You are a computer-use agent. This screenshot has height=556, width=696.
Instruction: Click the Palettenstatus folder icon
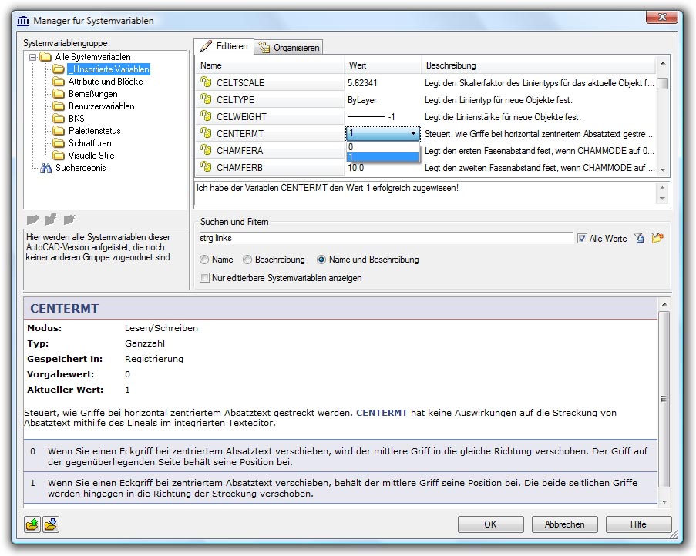point(58,131)
